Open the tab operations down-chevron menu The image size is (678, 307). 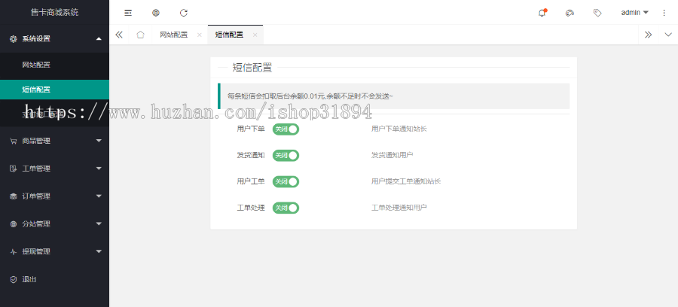tap(668, 35)
